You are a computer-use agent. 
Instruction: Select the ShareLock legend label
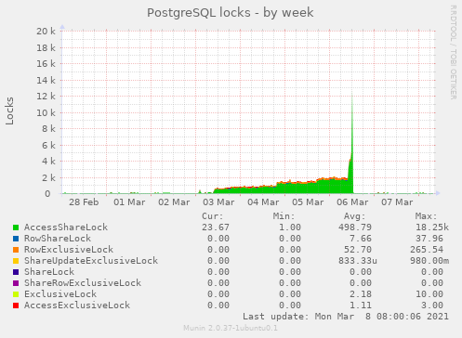tap(49, 272)
